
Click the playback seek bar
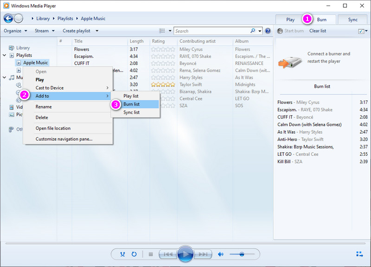(185, 243)
